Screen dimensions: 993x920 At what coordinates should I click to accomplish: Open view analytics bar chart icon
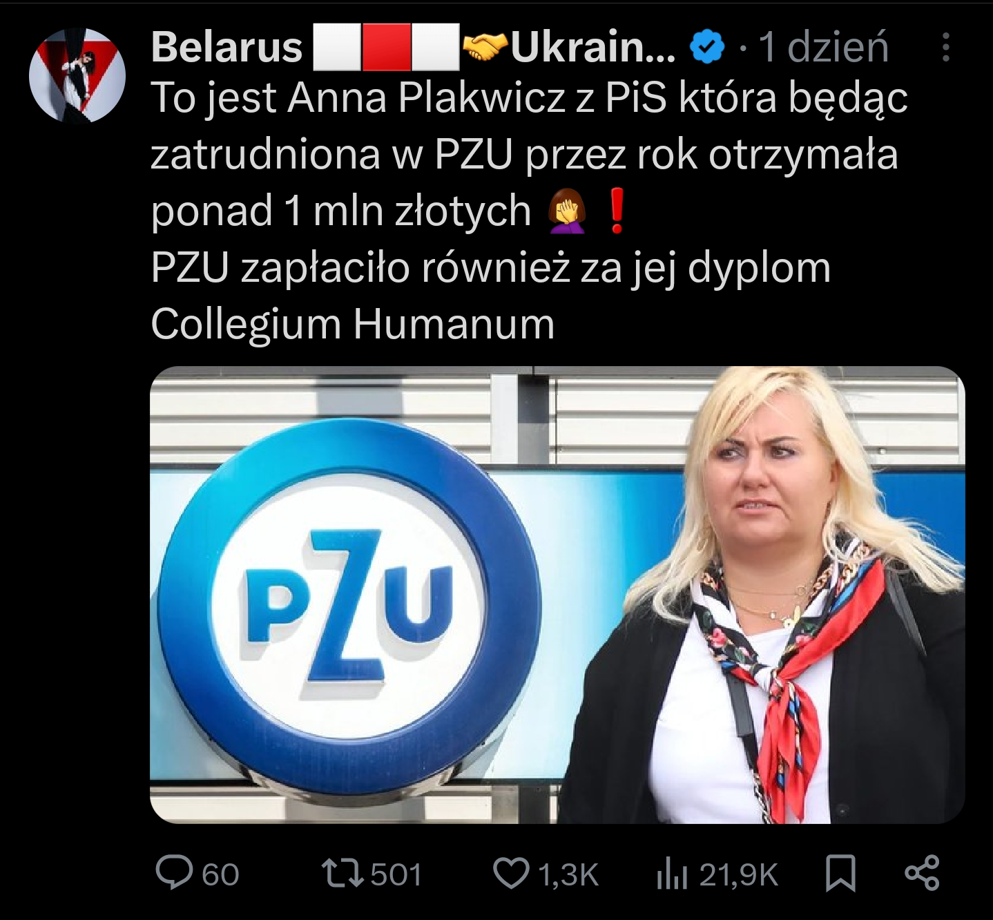click(672, 874)
